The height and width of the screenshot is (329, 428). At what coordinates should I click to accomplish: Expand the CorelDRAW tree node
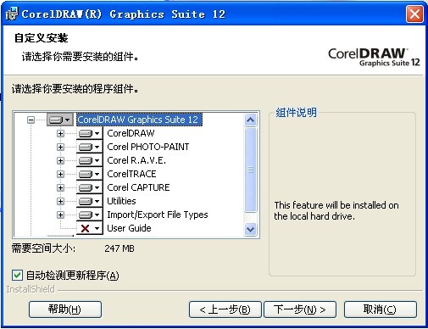tap(60, 133)
